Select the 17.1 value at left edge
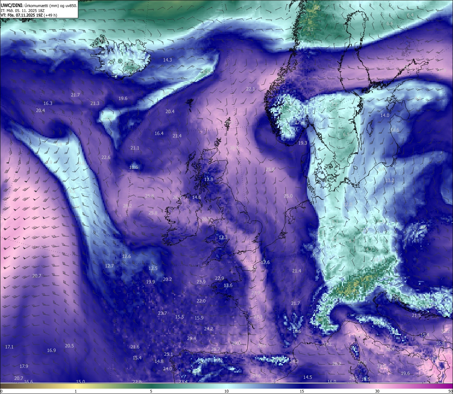 pyautogui.click(x=9, y=347)
